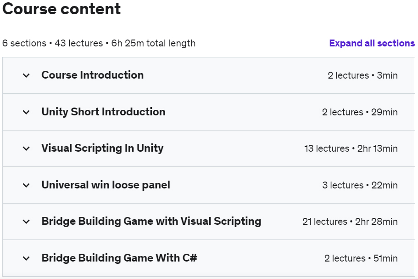418x279 pixels.
Task: Expand Unity Short Introduction using its chevron
Action: (26, 112)
